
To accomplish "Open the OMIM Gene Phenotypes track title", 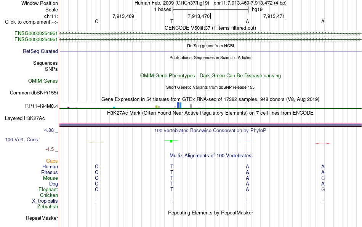I will point(210,76).
